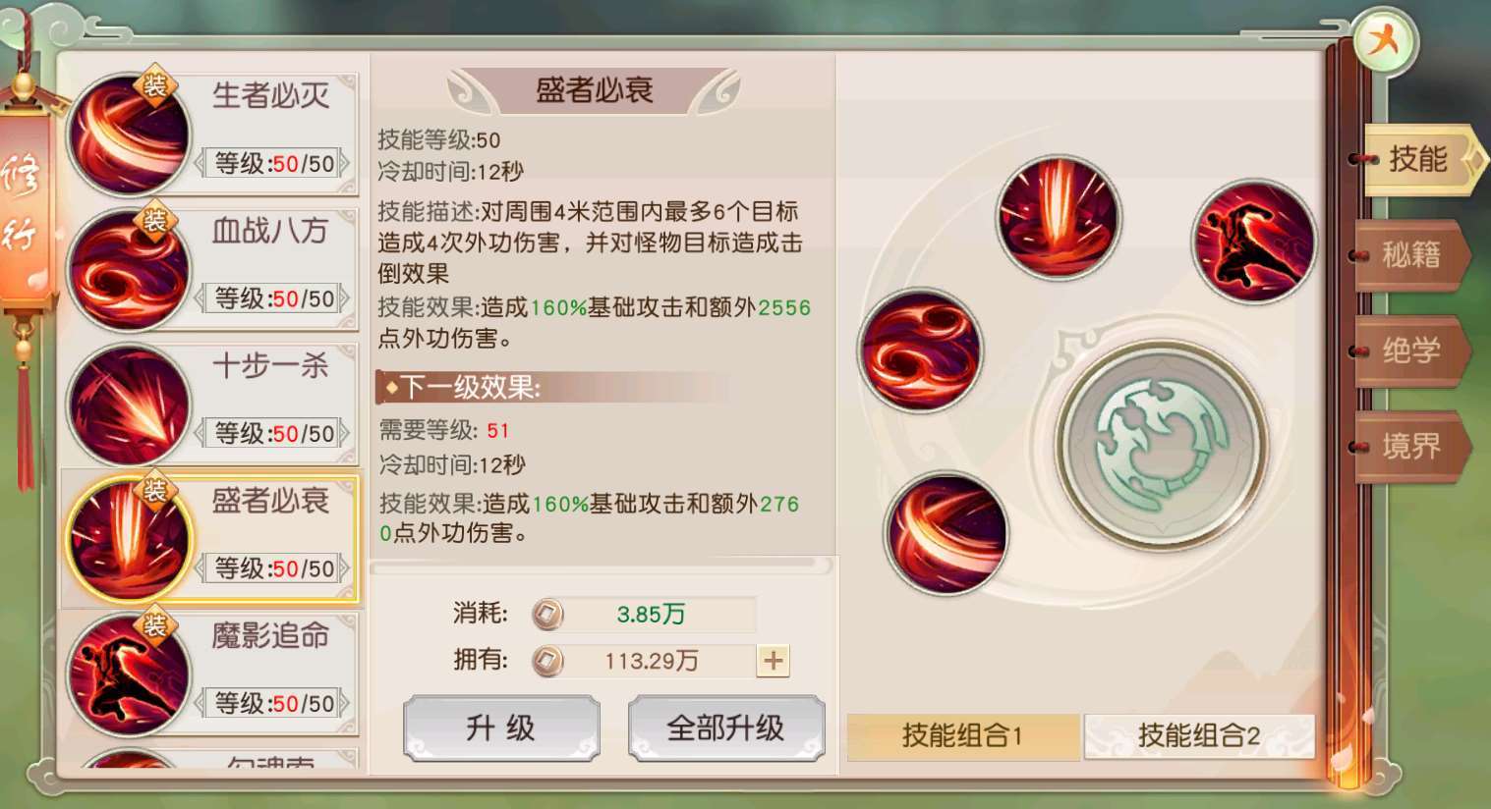Select the 生者必灭 skill icon in list
This screenshot has width=1491, height=809.
pyautogui.click(x=128, y=134)
